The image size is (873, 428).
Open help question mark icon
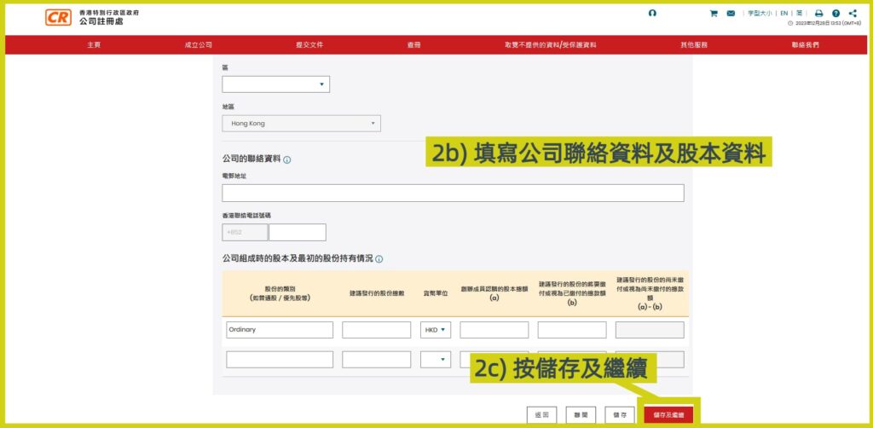[835, 14]
